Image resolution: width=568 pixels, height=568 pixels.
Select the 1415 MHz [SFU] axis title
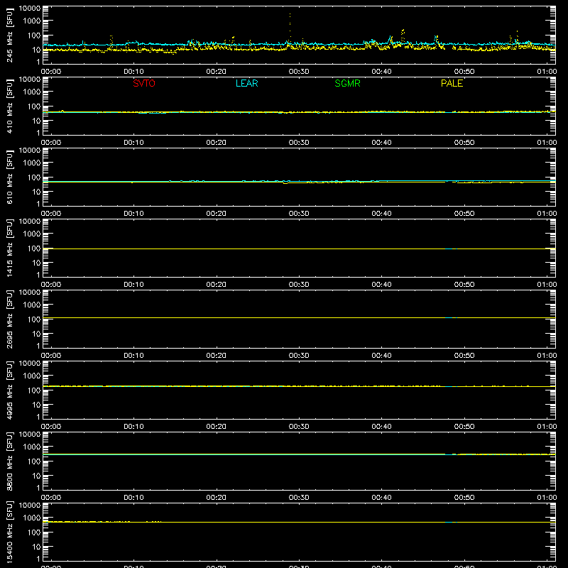point(9,248)
